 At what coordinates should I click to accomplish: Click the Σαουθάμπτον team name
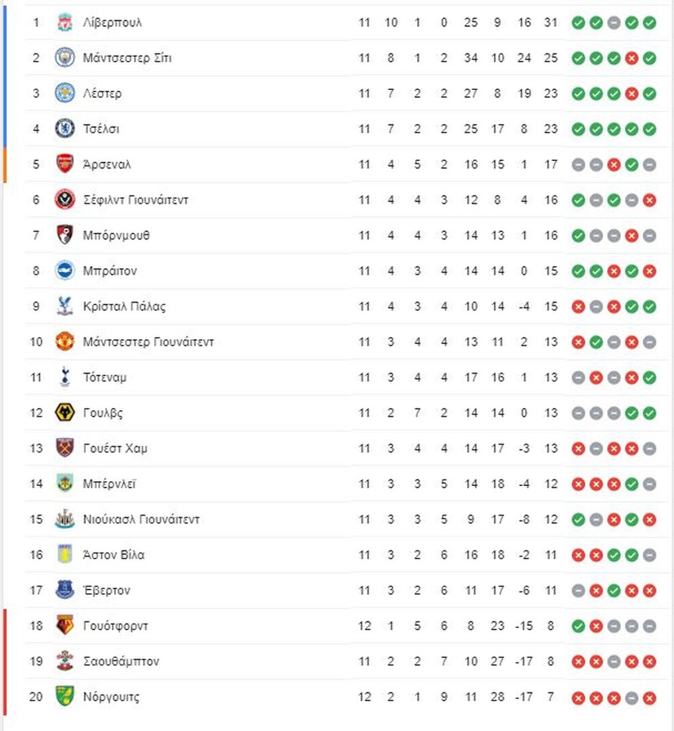point(121,661)
